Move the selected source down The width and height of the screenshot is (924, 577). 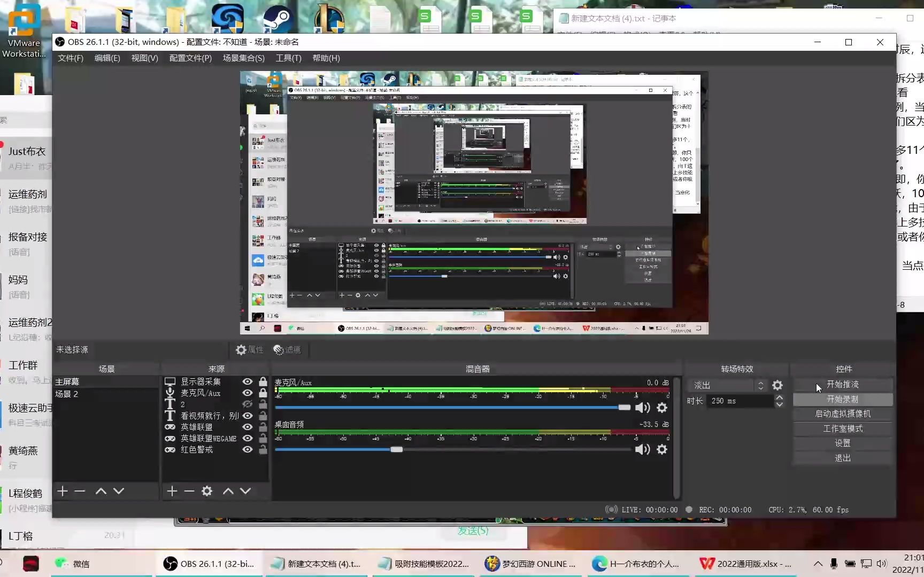pyautogui.click(x=245, y=491)
